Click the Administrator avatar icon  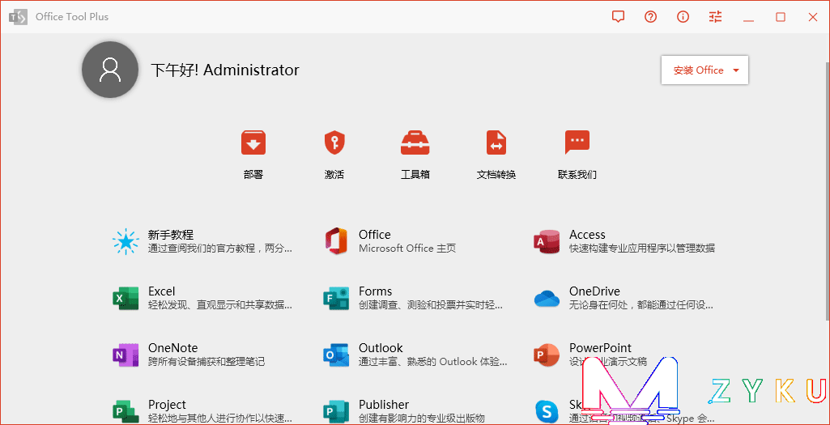(110, 70)
